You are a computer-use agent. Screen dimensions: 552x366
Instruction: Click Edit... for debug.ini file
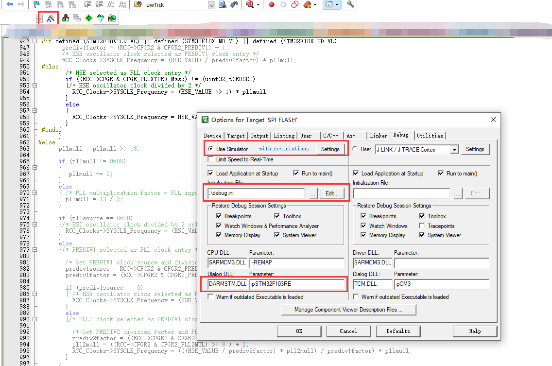click(332, 193)
